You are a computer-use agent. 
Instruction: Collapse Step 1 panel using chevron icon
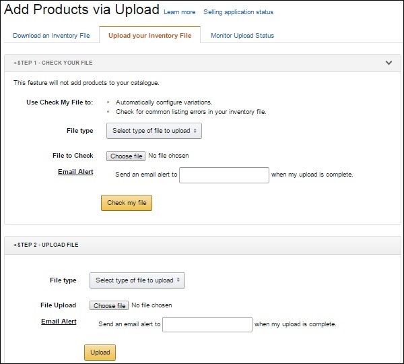[x=389, y=63]
